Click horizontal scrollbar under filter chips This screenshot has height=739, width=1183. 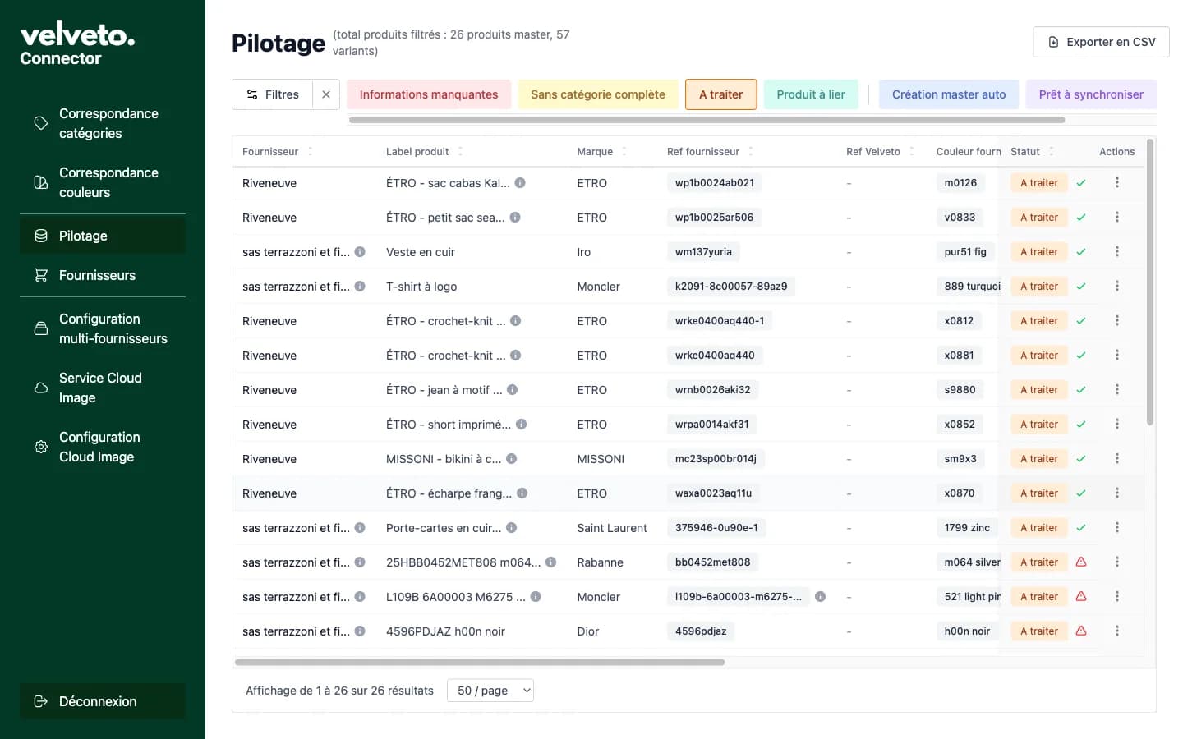(707, 120)
